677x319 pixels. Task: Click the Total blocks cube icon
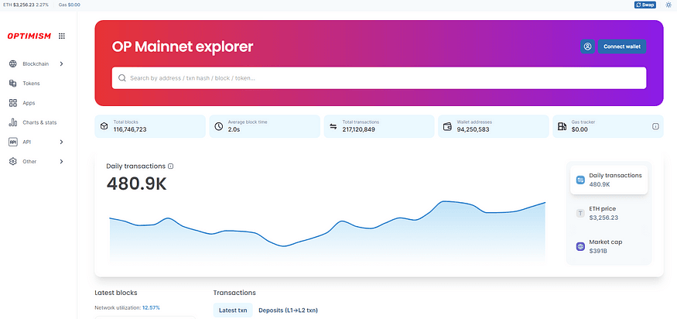pyautogui.click(x=104, y=126)
